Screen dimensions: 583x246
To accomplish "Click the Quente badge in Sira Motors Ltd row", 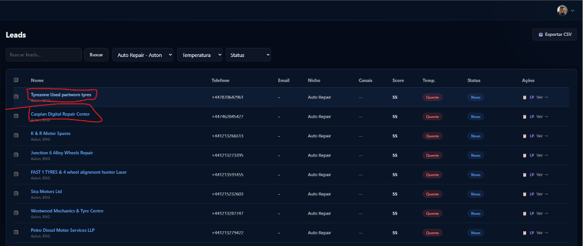I will [433, 194].
